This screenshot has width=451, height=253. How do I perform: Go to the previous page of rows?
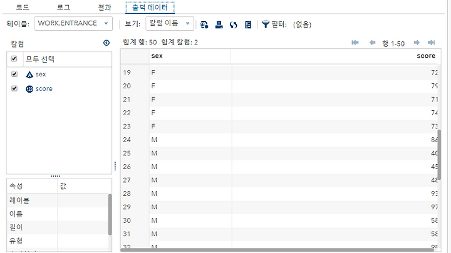coord(372,43)
